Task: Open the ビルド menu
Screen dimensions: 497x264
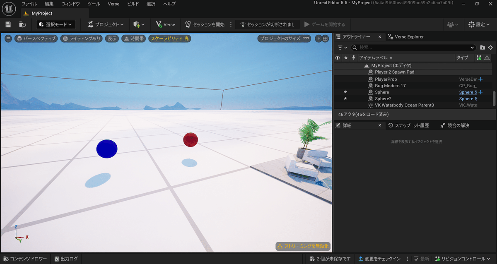Action: click(x=133, y=4)
